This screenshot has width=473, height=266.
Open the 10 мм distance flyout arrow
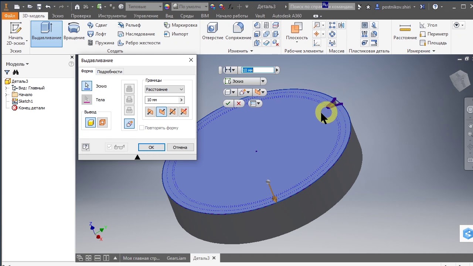coord(181,100)
